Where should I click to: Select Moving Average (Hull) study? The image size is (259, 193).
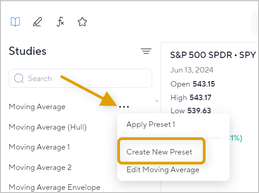(48, 127)
